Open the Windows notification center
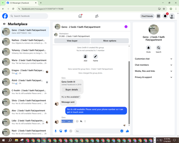The height and width of the screenshot is (143, 179). pyautogui.click(x=174, y=140)
